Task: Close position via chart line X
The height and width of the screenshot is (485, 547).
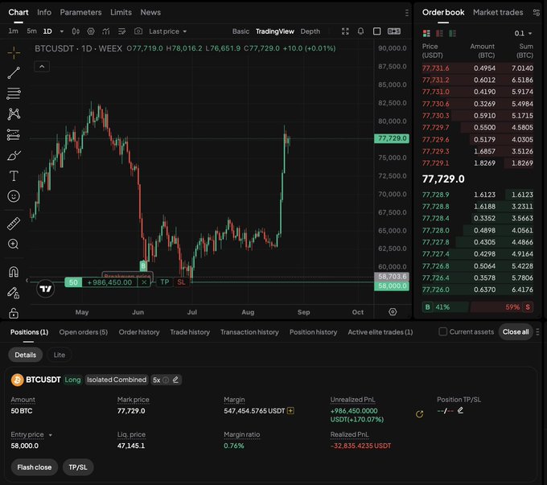Action: click(144, 282)
